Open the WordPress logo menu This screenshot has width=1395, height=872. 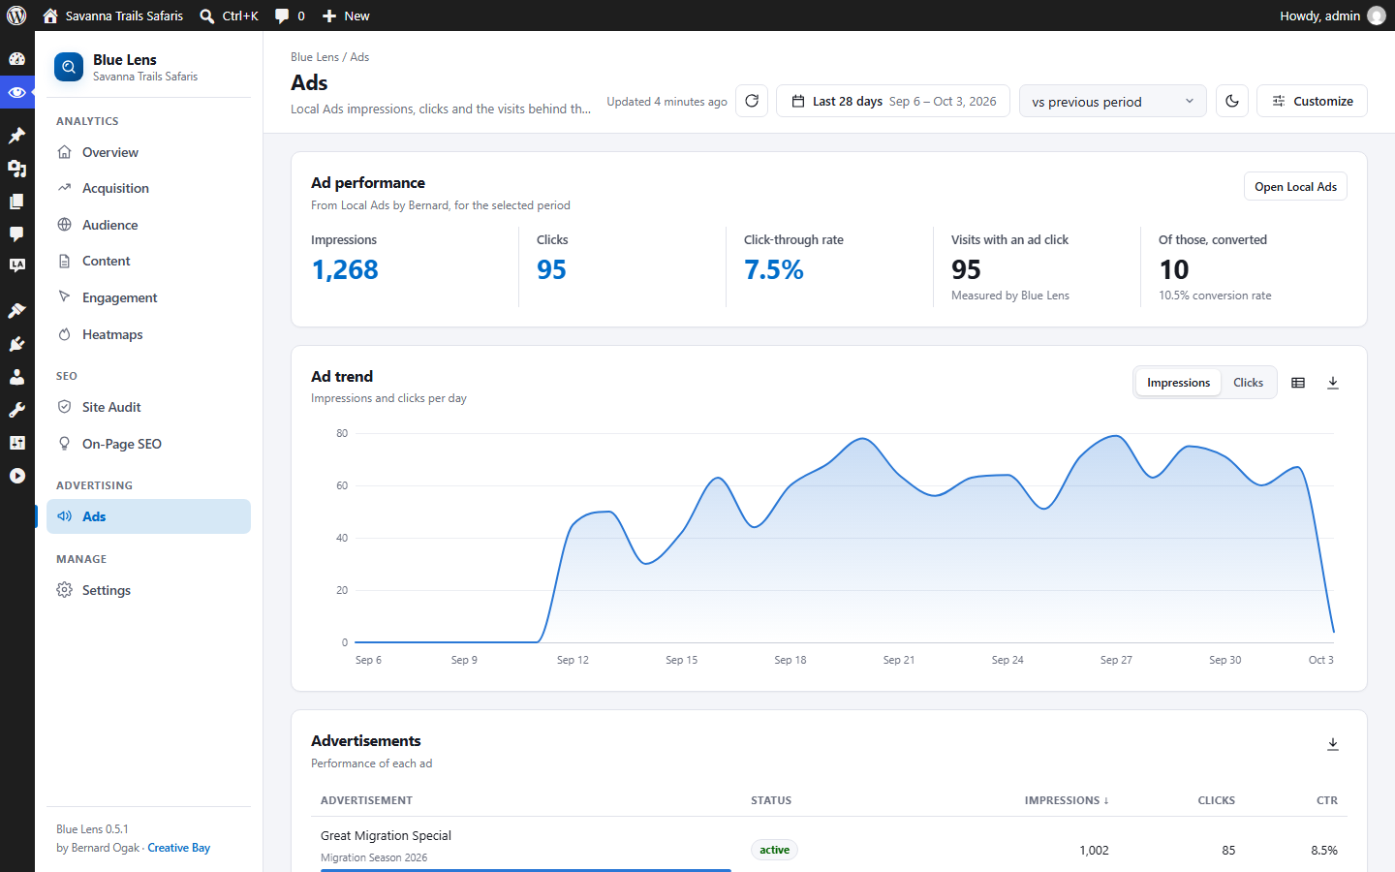(16, 16)
